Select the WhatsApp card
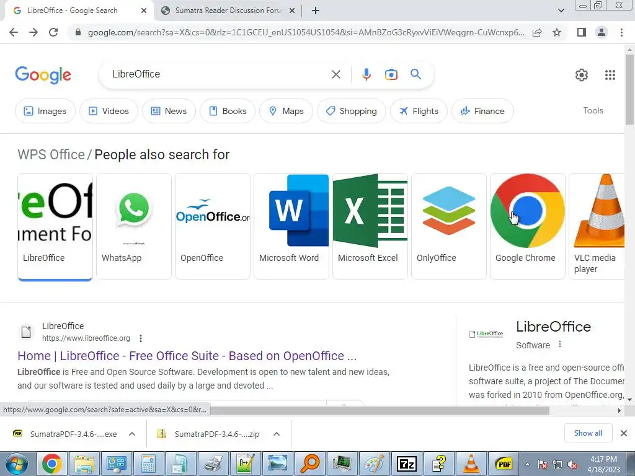Screen dimensions: 635x476 (134, 226)
